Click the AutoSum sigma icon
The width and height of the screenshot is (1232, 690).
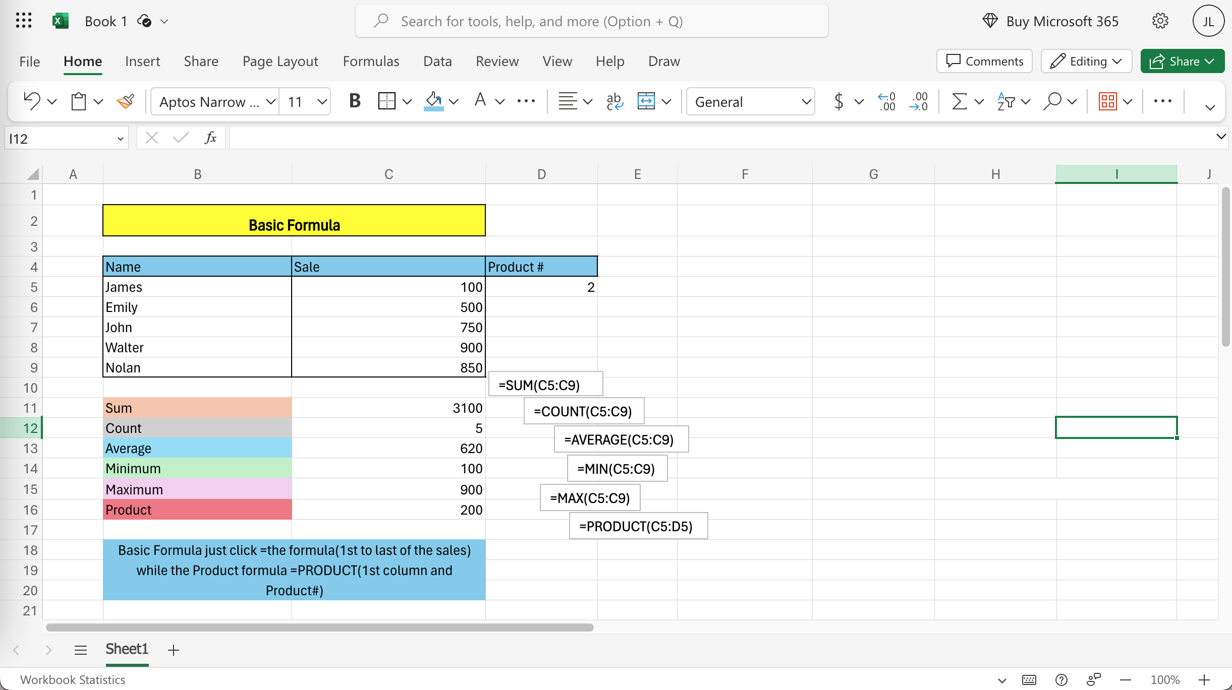959,101
